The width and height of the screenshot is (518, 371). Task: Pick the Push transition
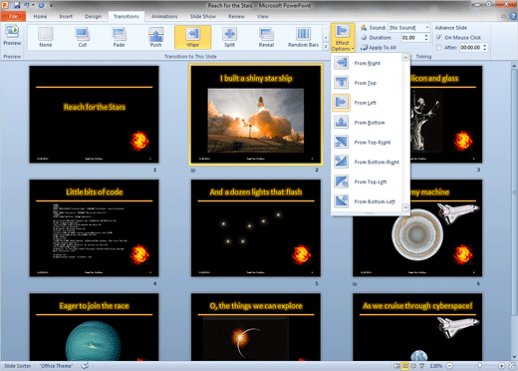coord(155,37)
